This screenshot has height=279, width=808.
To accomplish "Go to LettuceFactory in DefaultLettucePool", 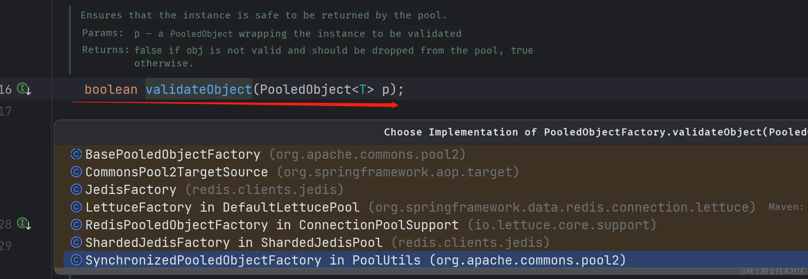I will tap(222, 207).
